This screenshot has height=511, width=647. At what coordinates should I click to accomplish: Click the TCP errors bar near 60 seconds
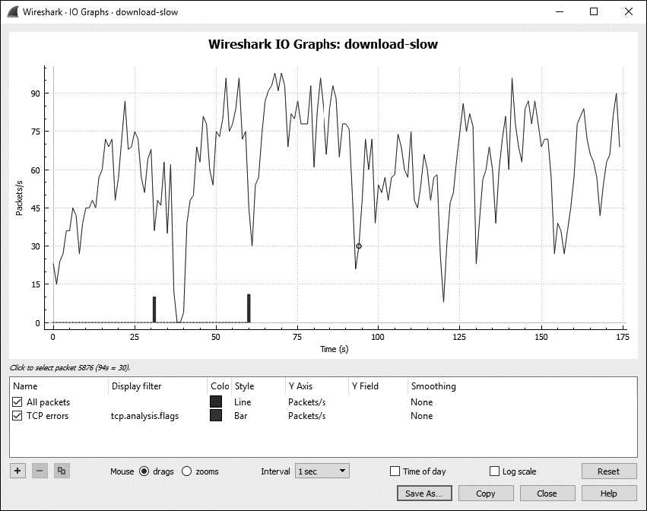pyautogui.click(x=249, y=308)
